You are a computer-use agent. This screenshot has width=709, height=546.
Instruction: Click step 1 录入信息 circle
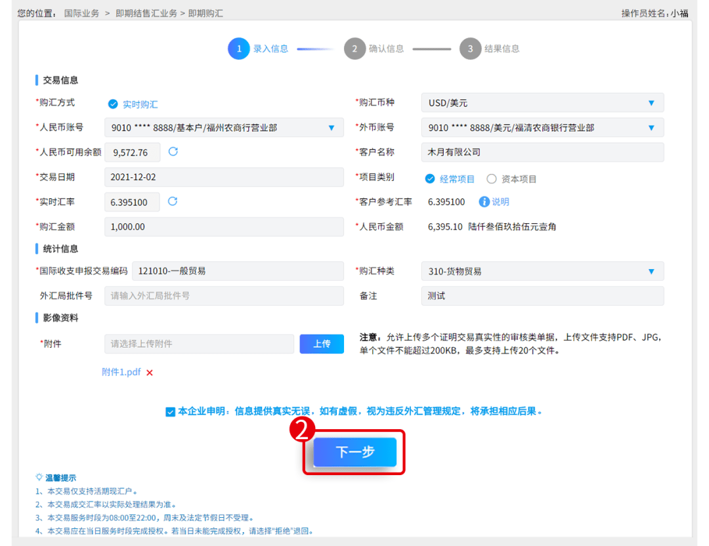(239, 49)
